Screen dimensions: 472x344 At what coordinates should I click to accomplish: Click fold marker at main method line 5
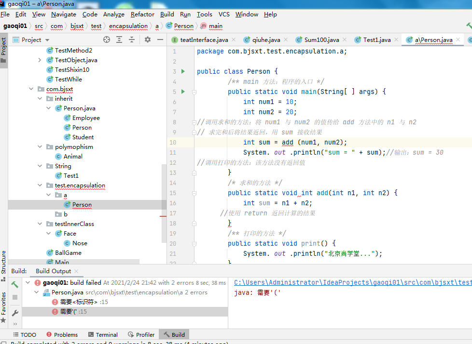point(194,92)
